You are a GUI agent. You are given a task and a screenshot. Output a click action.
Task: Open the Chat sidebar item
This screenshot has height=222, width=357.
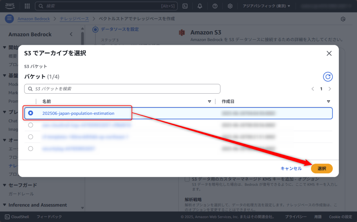pyautogui.click(x=13, y=121)
